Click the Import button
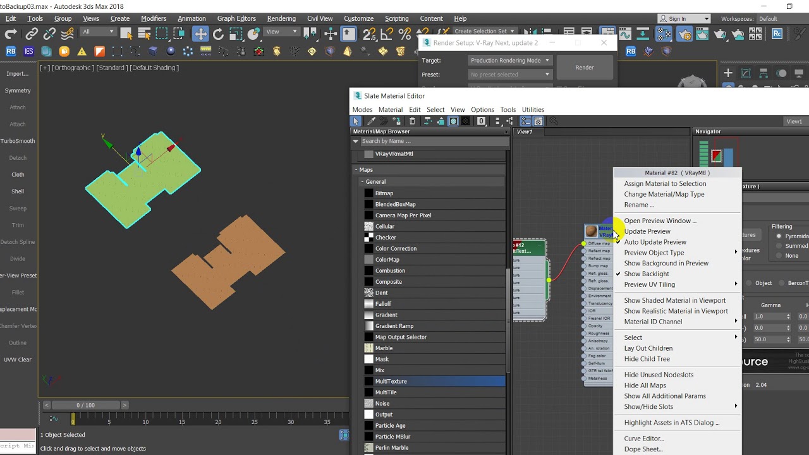Screen dimensions: 809x455 pos(18,74)
